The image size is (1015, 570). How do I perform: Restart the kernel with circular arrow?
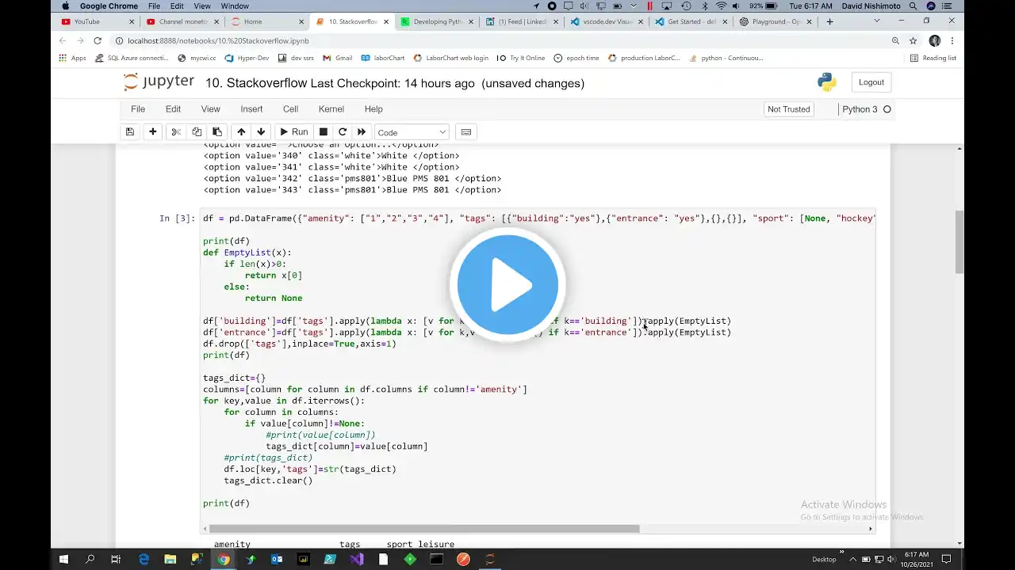[343, 132]
